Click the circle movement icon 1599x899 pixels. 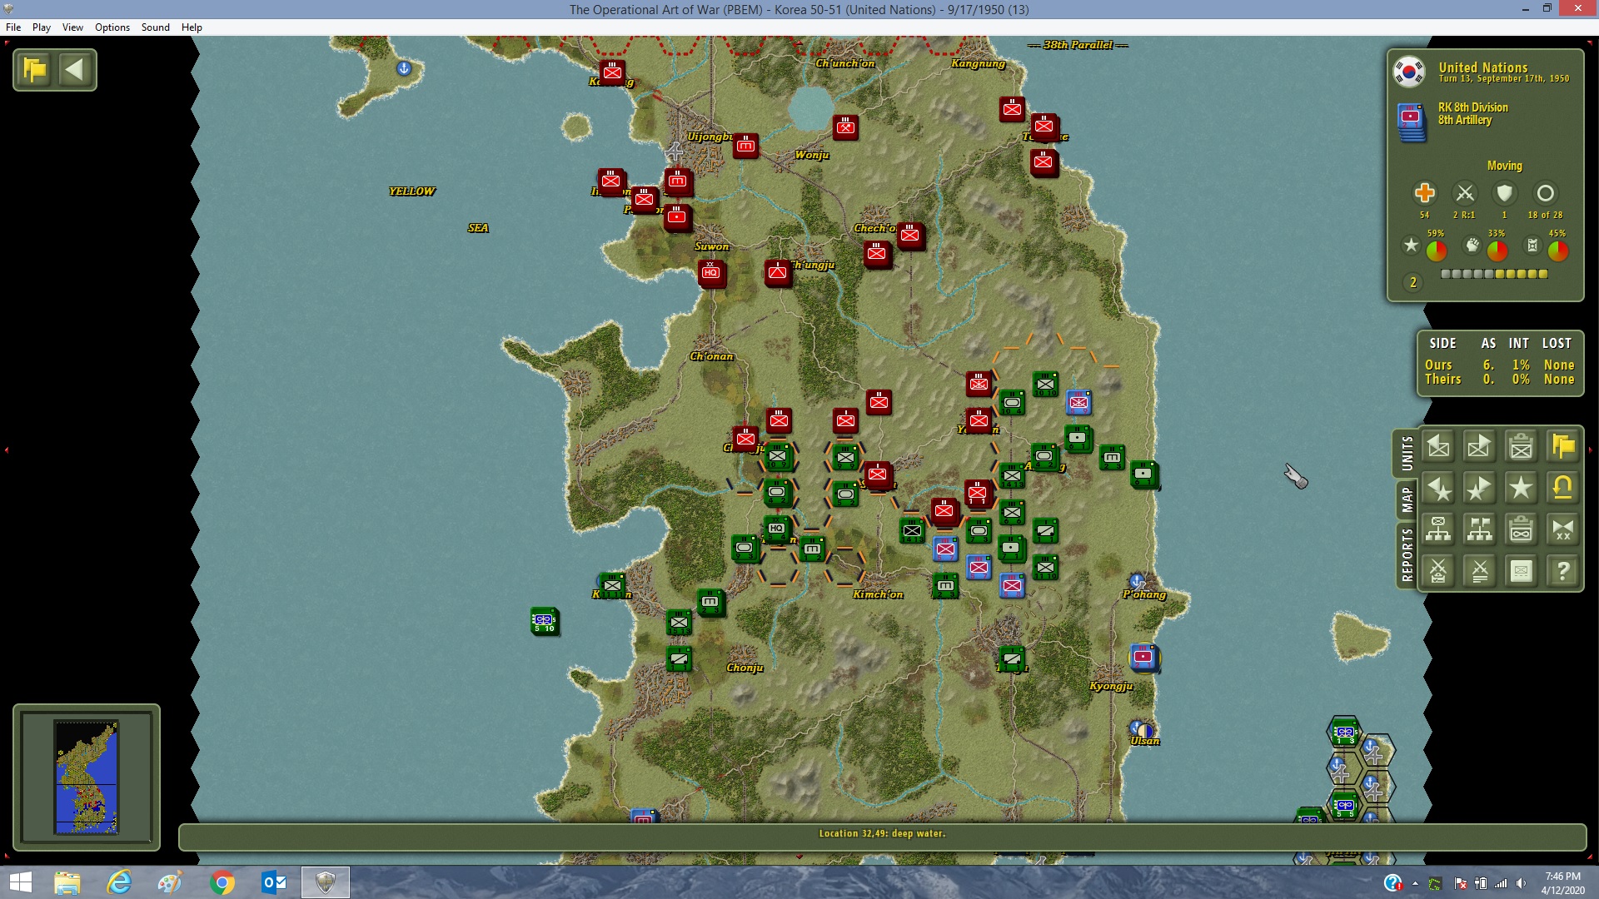(x=1545, y=193)
